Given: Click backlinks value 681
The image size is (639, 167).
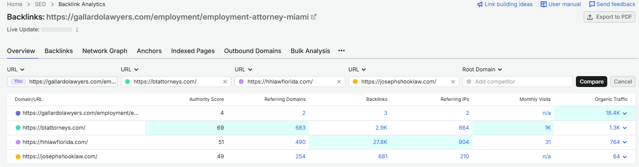Looking at the screenshot, I should tap(382, 157).
